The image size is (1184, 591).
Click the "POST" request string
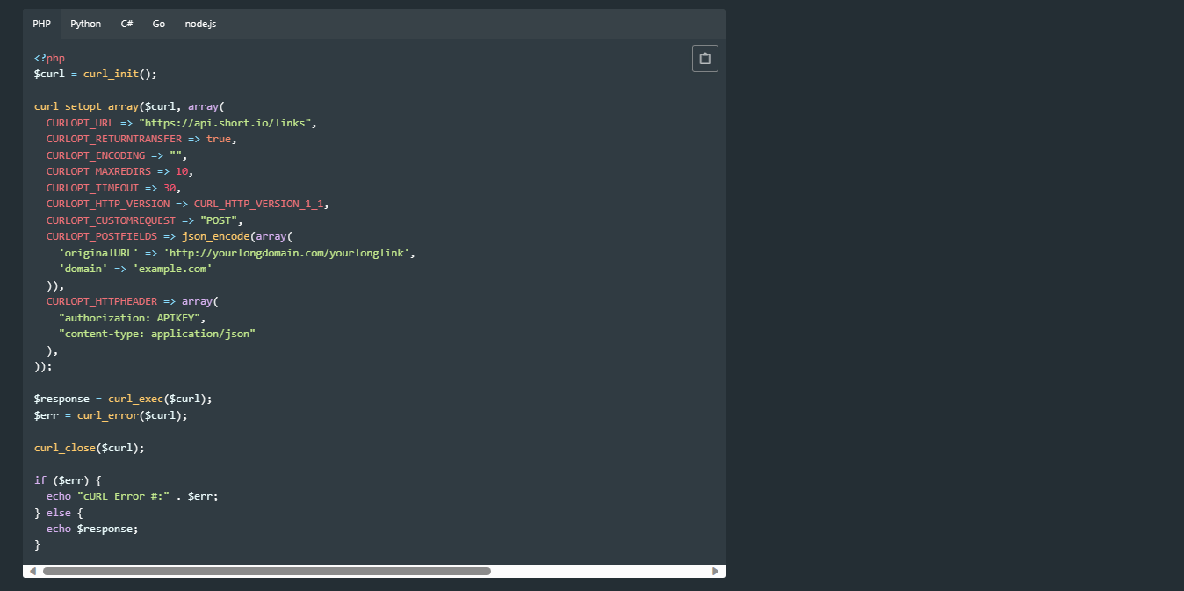pyautogui.click(x=219, y=220)
